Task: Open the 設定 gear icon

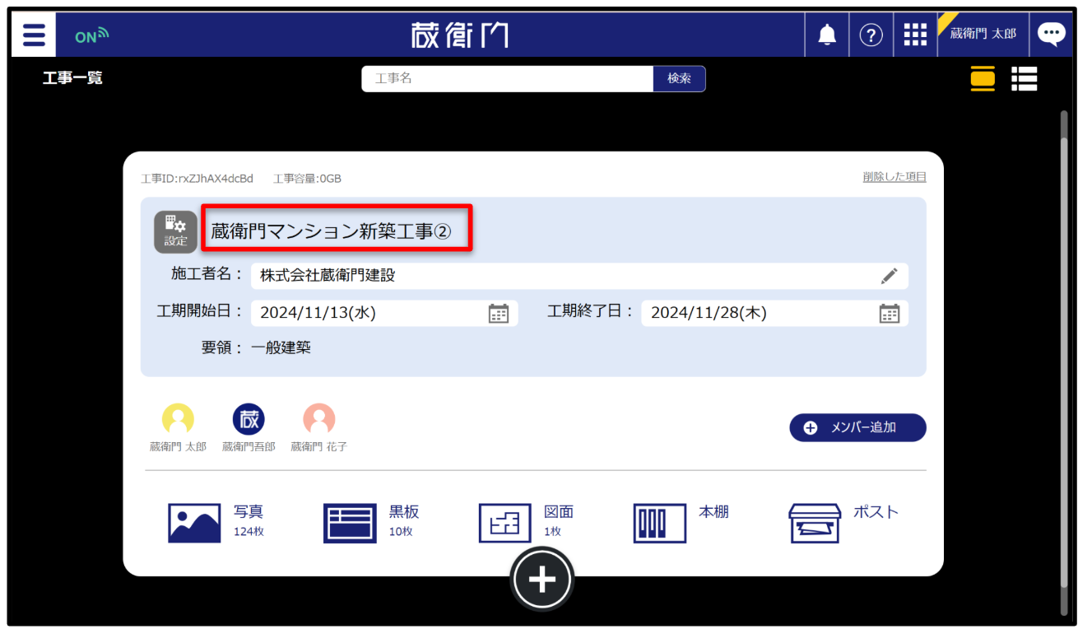Action: 175,231
